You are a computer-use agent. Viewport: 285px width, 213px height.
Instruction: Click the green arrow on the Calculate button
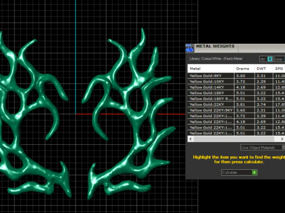254,173
